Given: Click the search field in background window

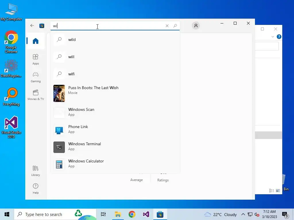Looking at the screenshot, I should (267, 46).
